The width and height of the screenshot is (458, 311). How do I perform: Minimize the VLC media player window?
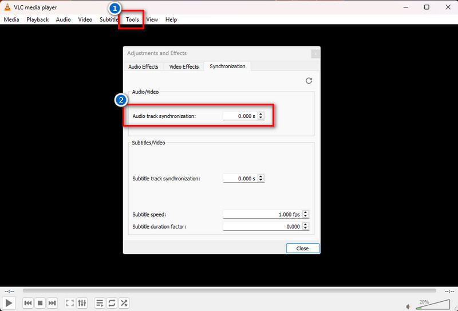pos(406,7)
